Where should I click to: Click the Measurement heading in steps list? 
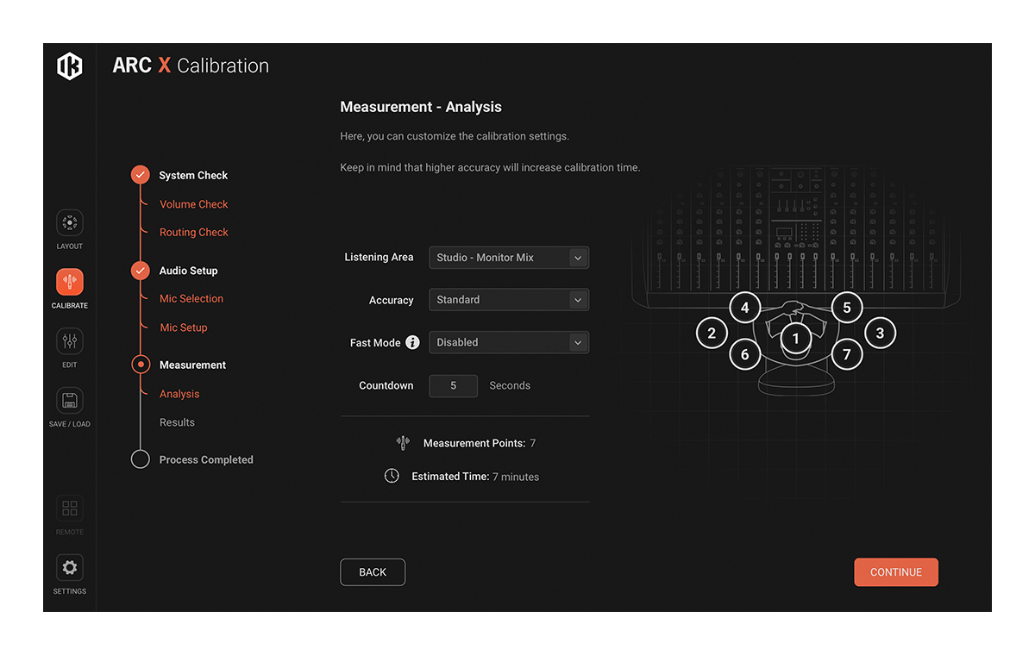tap(192, 365)
